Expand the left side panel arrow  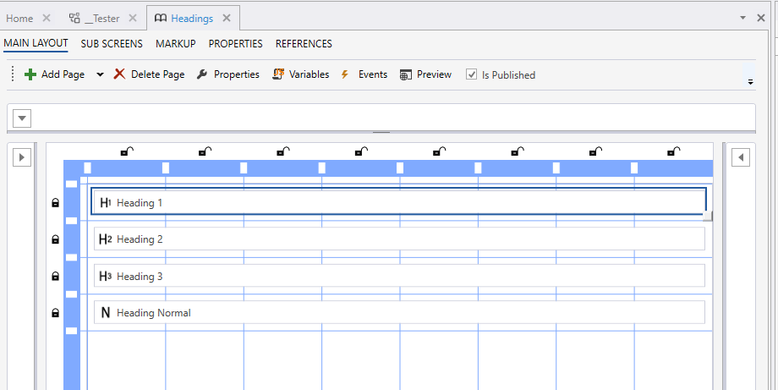click(x=22, y=158)
